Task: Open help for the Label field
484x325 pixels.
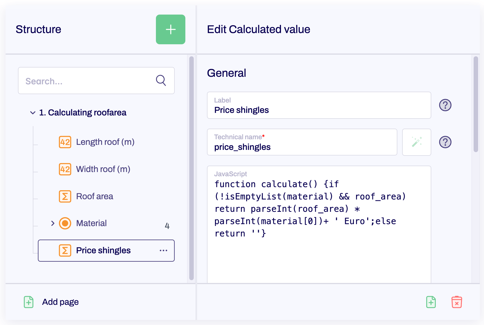Action: point(445,105)
